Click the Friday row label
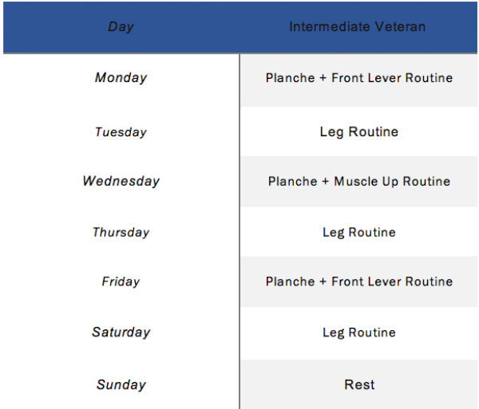This screenshot has width=479, height=409. point(121,282)
